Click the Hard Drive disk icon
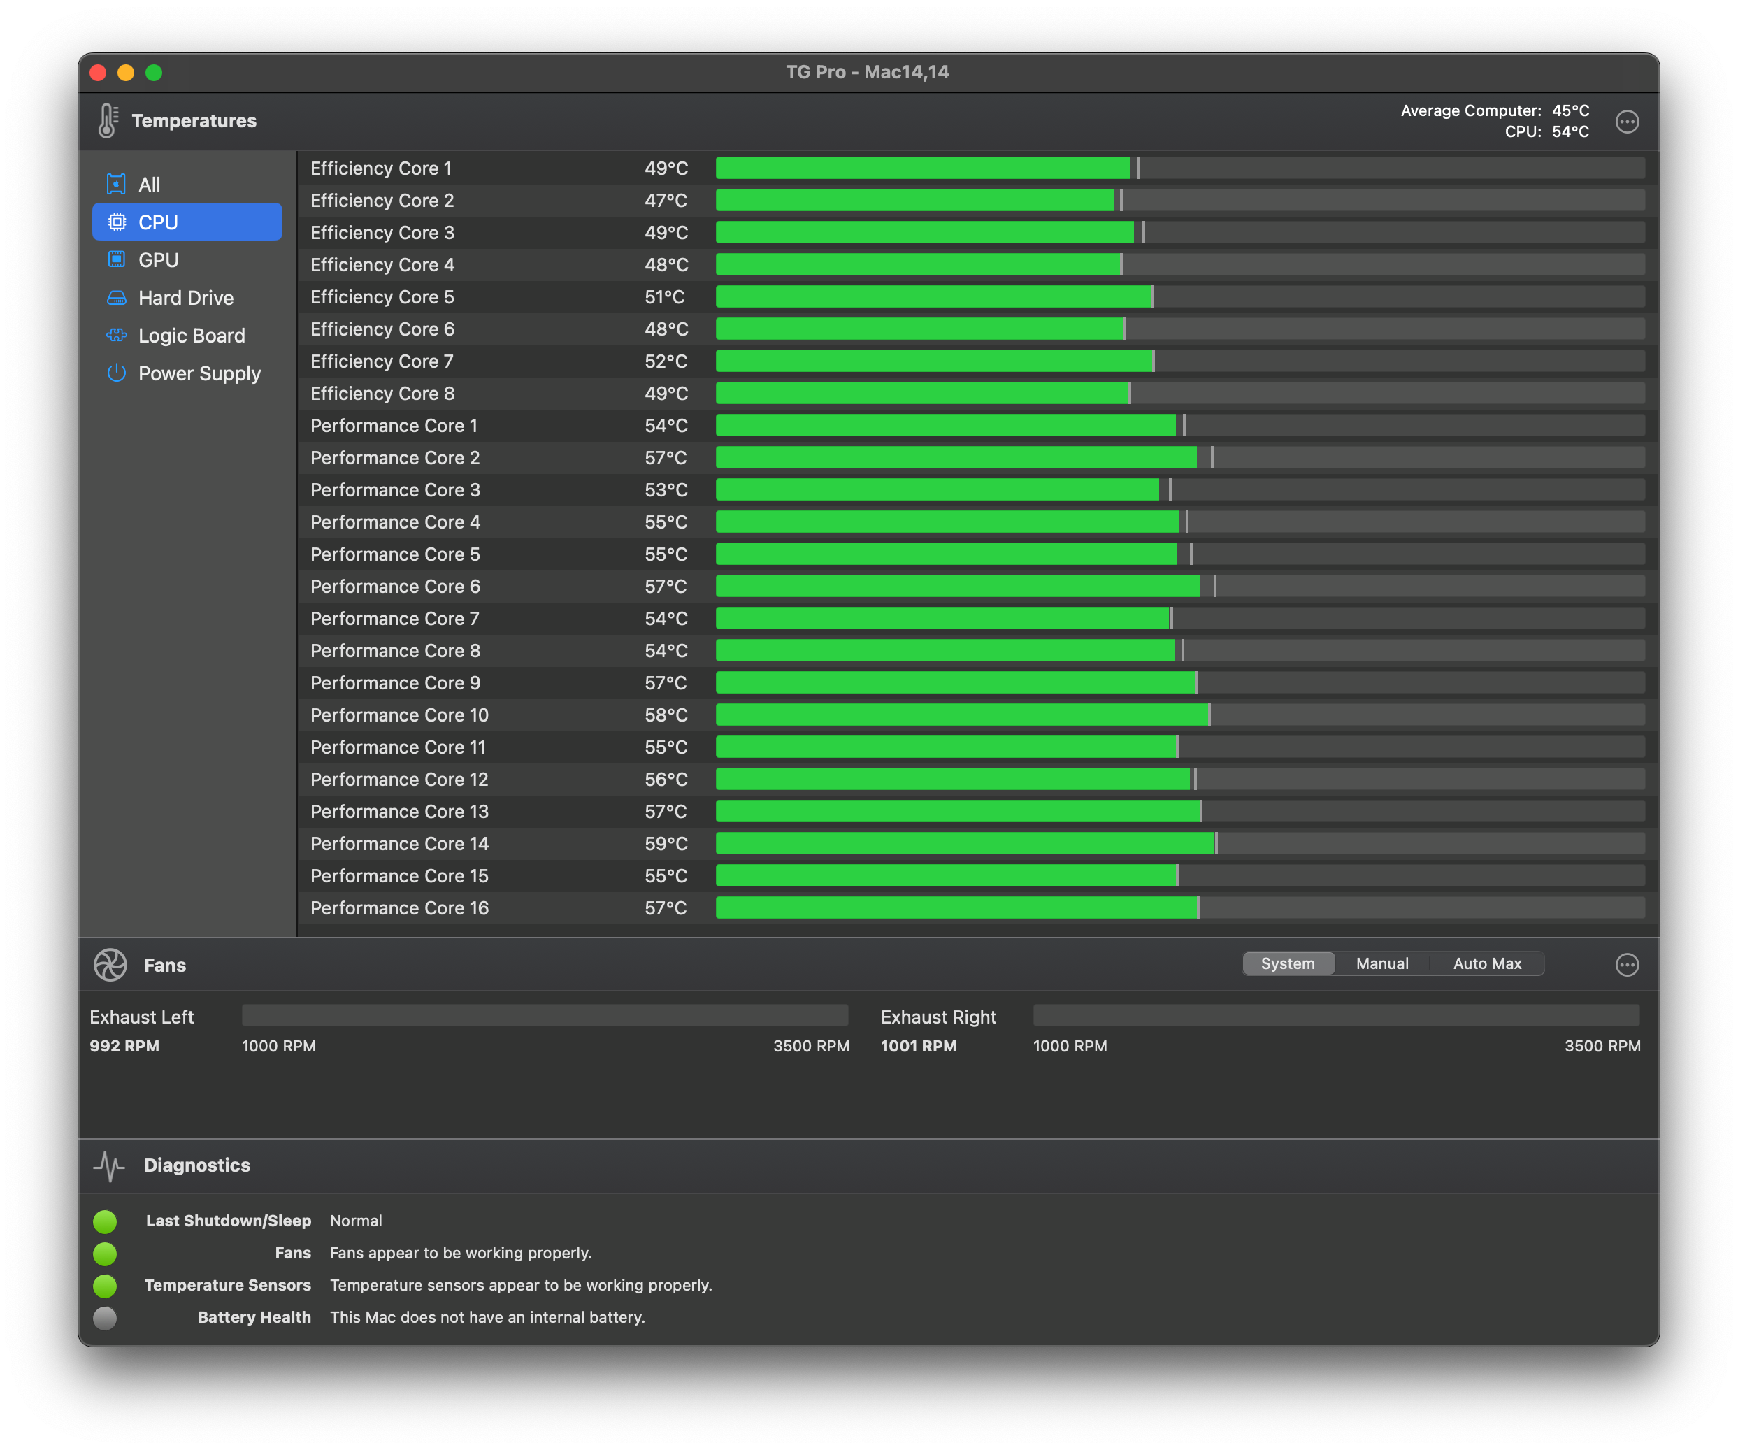The width and height of the screenshot is (1738, 1450). click(x=117, y=298)
